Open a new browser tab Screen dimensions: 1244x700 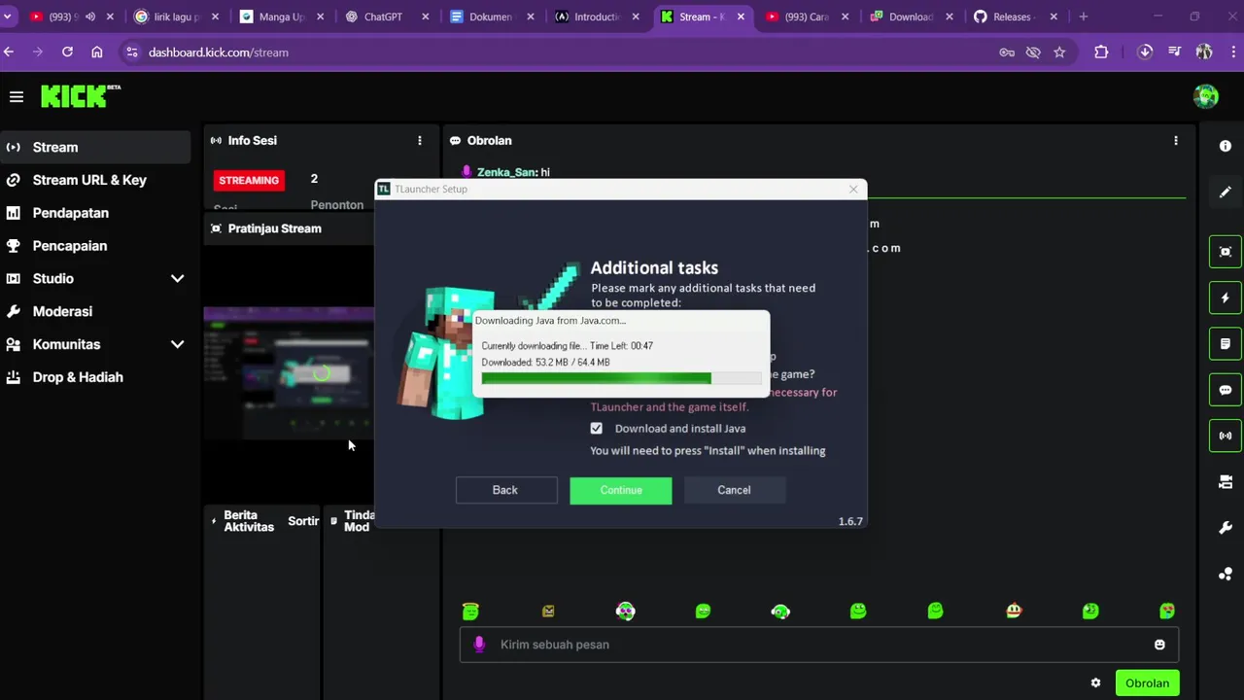tap(1084, 17)
